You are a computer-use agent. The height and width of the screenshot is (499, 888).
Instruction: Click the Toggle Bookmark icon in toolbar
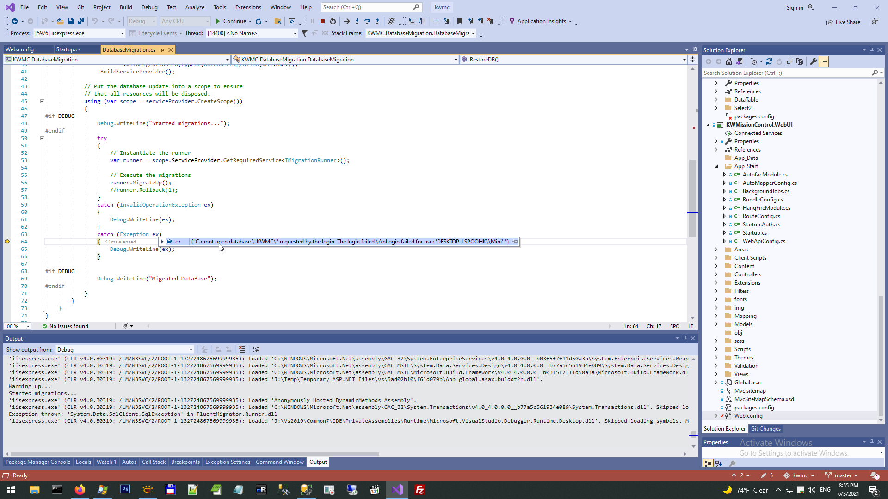pos(460,21)
